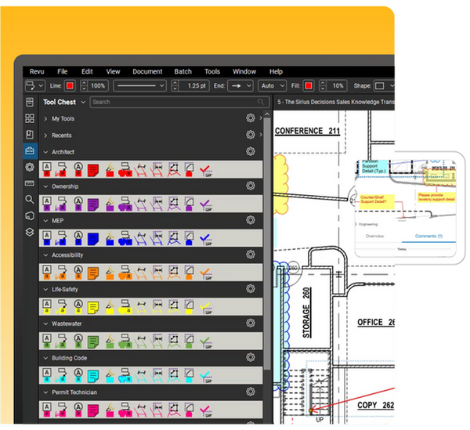Screen dimensions: 470x430
Task: Open the Shape swatch selector
Action: [x=384, y=85]
